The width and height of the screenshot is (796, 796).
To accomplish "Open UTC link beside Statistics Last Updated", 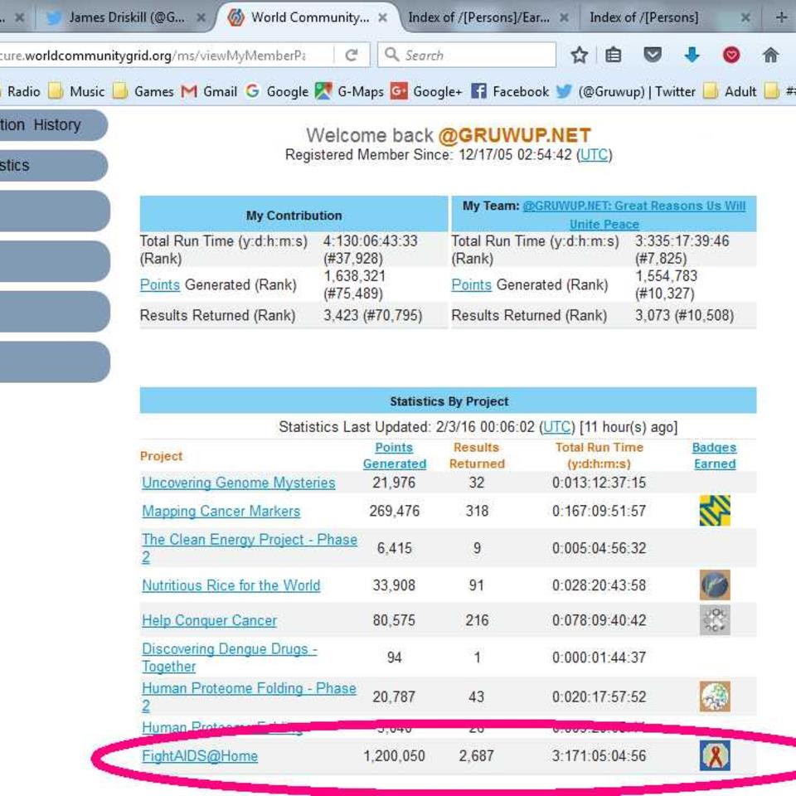I will (557, 427).
